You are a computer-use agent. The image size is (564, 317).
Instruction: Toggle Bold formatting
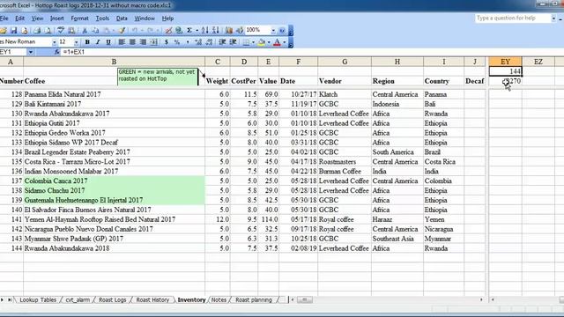point(87,42)
